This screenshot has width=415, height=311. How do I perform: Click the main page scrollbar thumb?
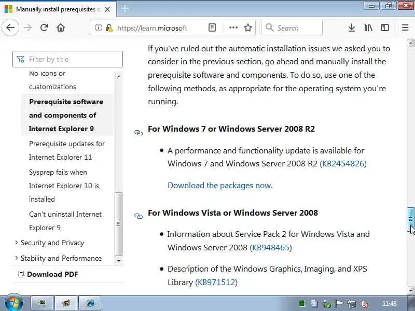(410, 219)
